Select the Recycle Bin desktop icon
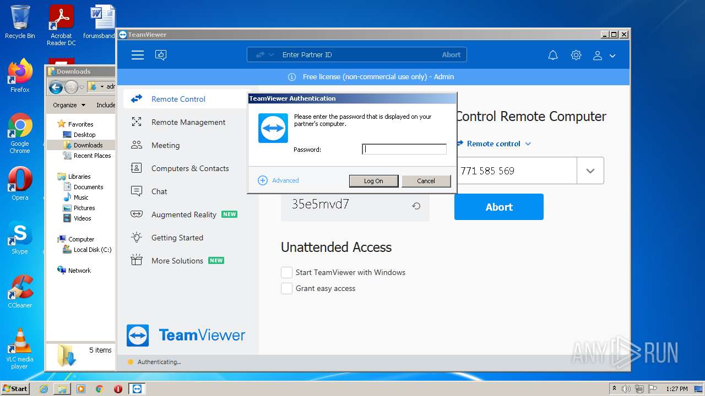Screen dimensions: 705x396 pyautogui.click(x=20, y=23)
